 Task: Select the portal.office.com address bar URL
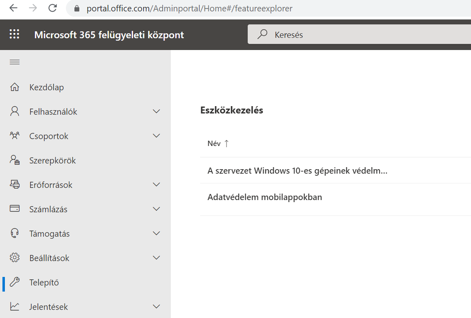(x=189, y=9)
